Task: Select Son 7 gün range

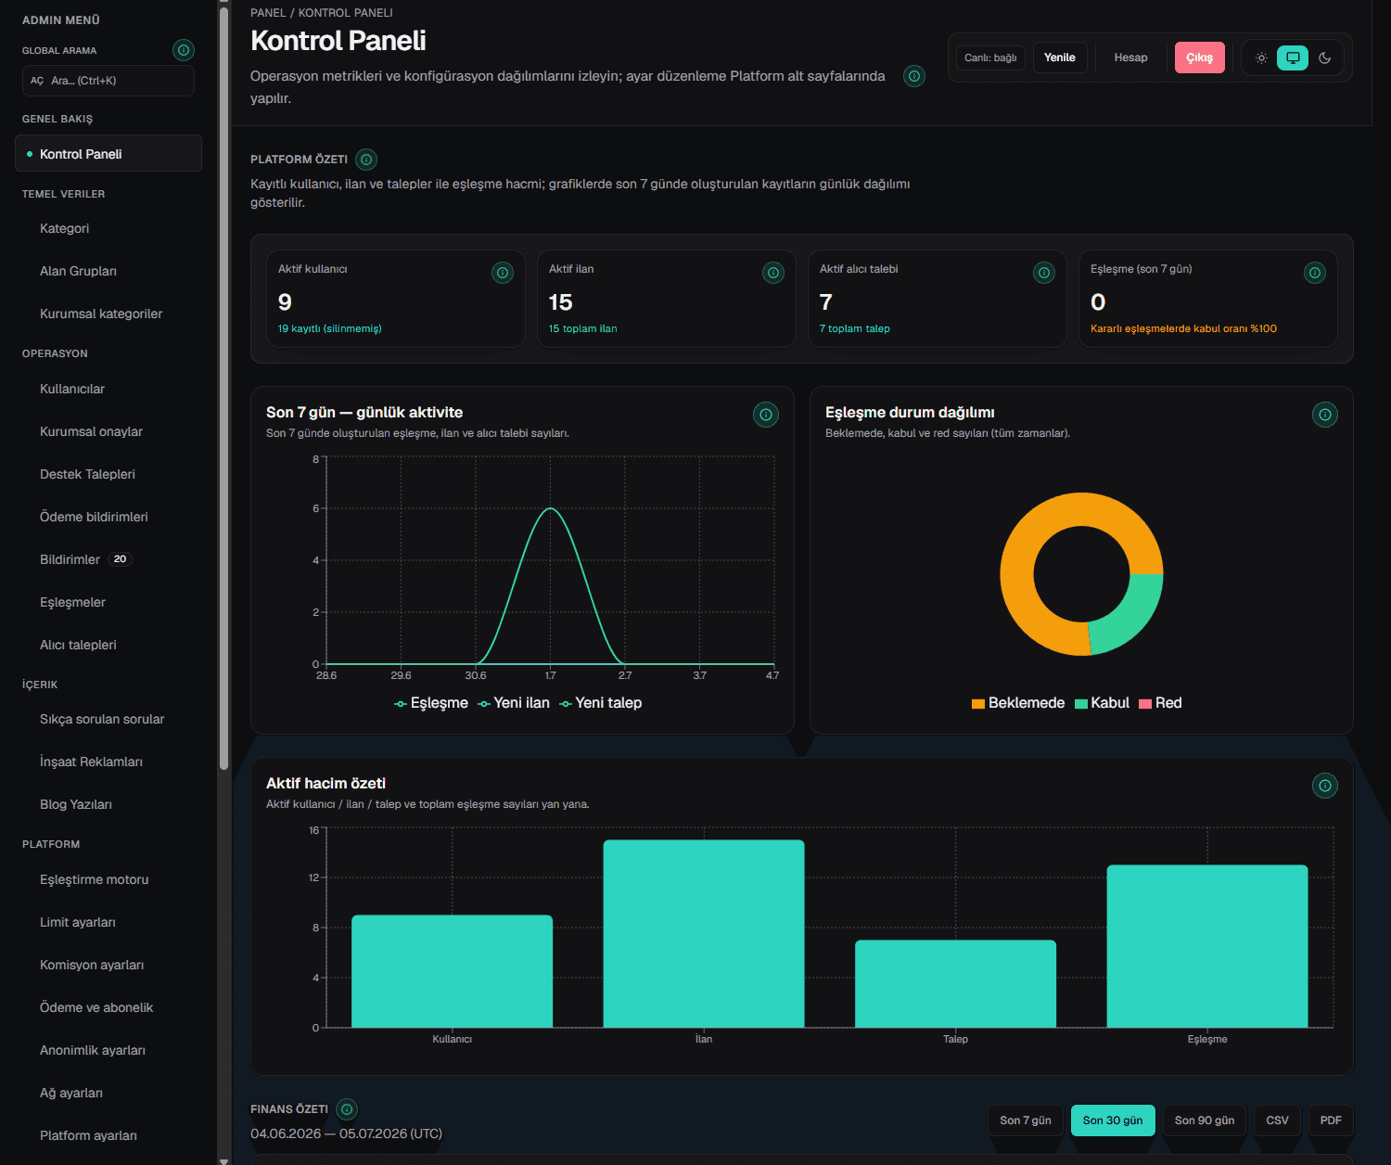Action: click(x=1026, y=1120)
